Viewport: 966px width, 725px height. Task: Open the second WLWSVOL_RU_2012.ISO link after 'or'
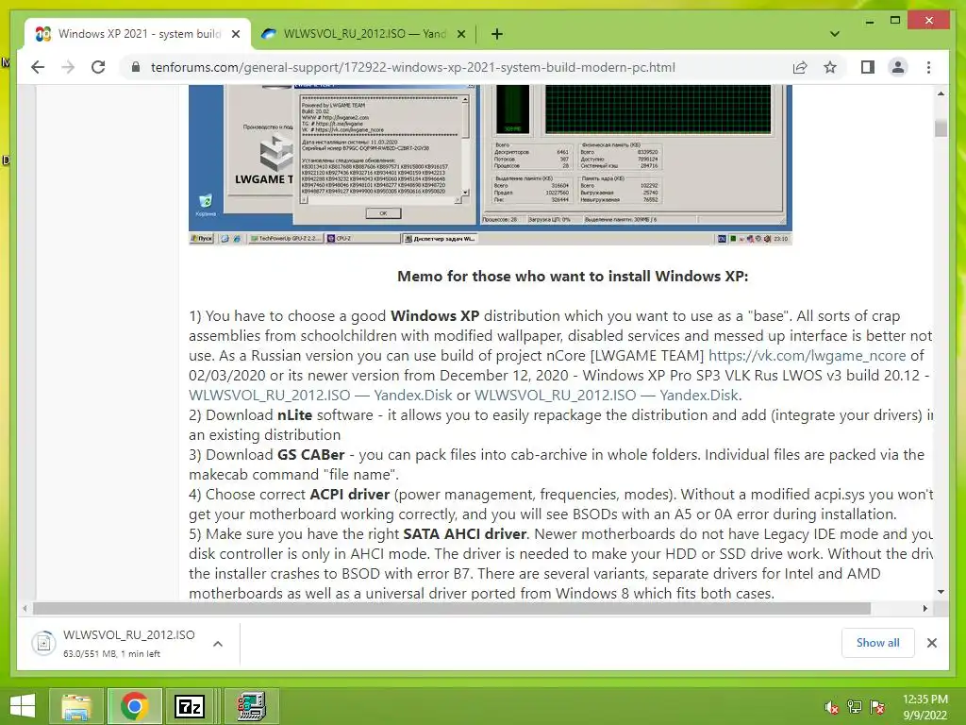click(x=607, y=396)
